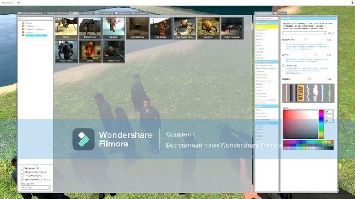Pick the yellow braided rope material
The width and height of the screenshot is (355, 199).
(301, 93)
